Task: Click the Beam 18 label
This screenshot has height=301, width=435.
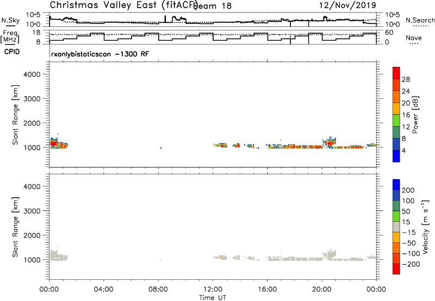Action: pos(213,6)
